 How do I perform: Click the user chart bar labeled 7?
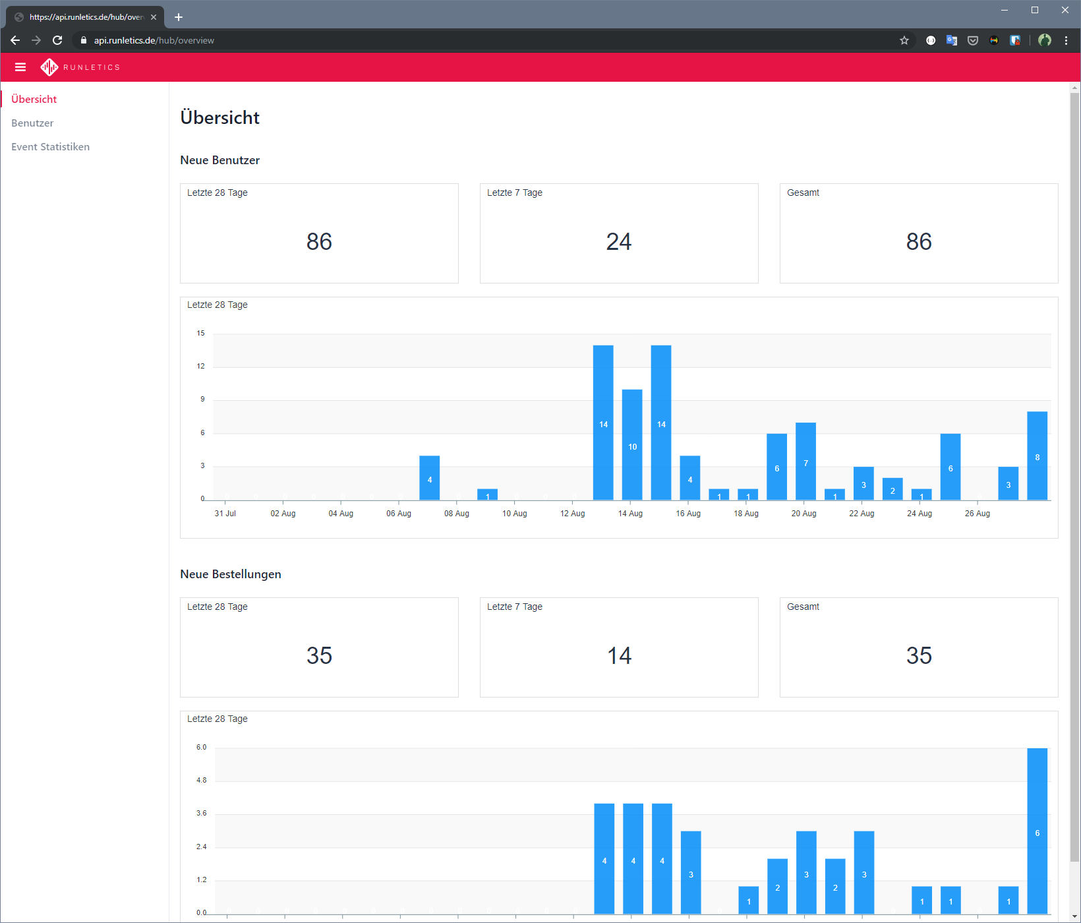coord(805,461)
